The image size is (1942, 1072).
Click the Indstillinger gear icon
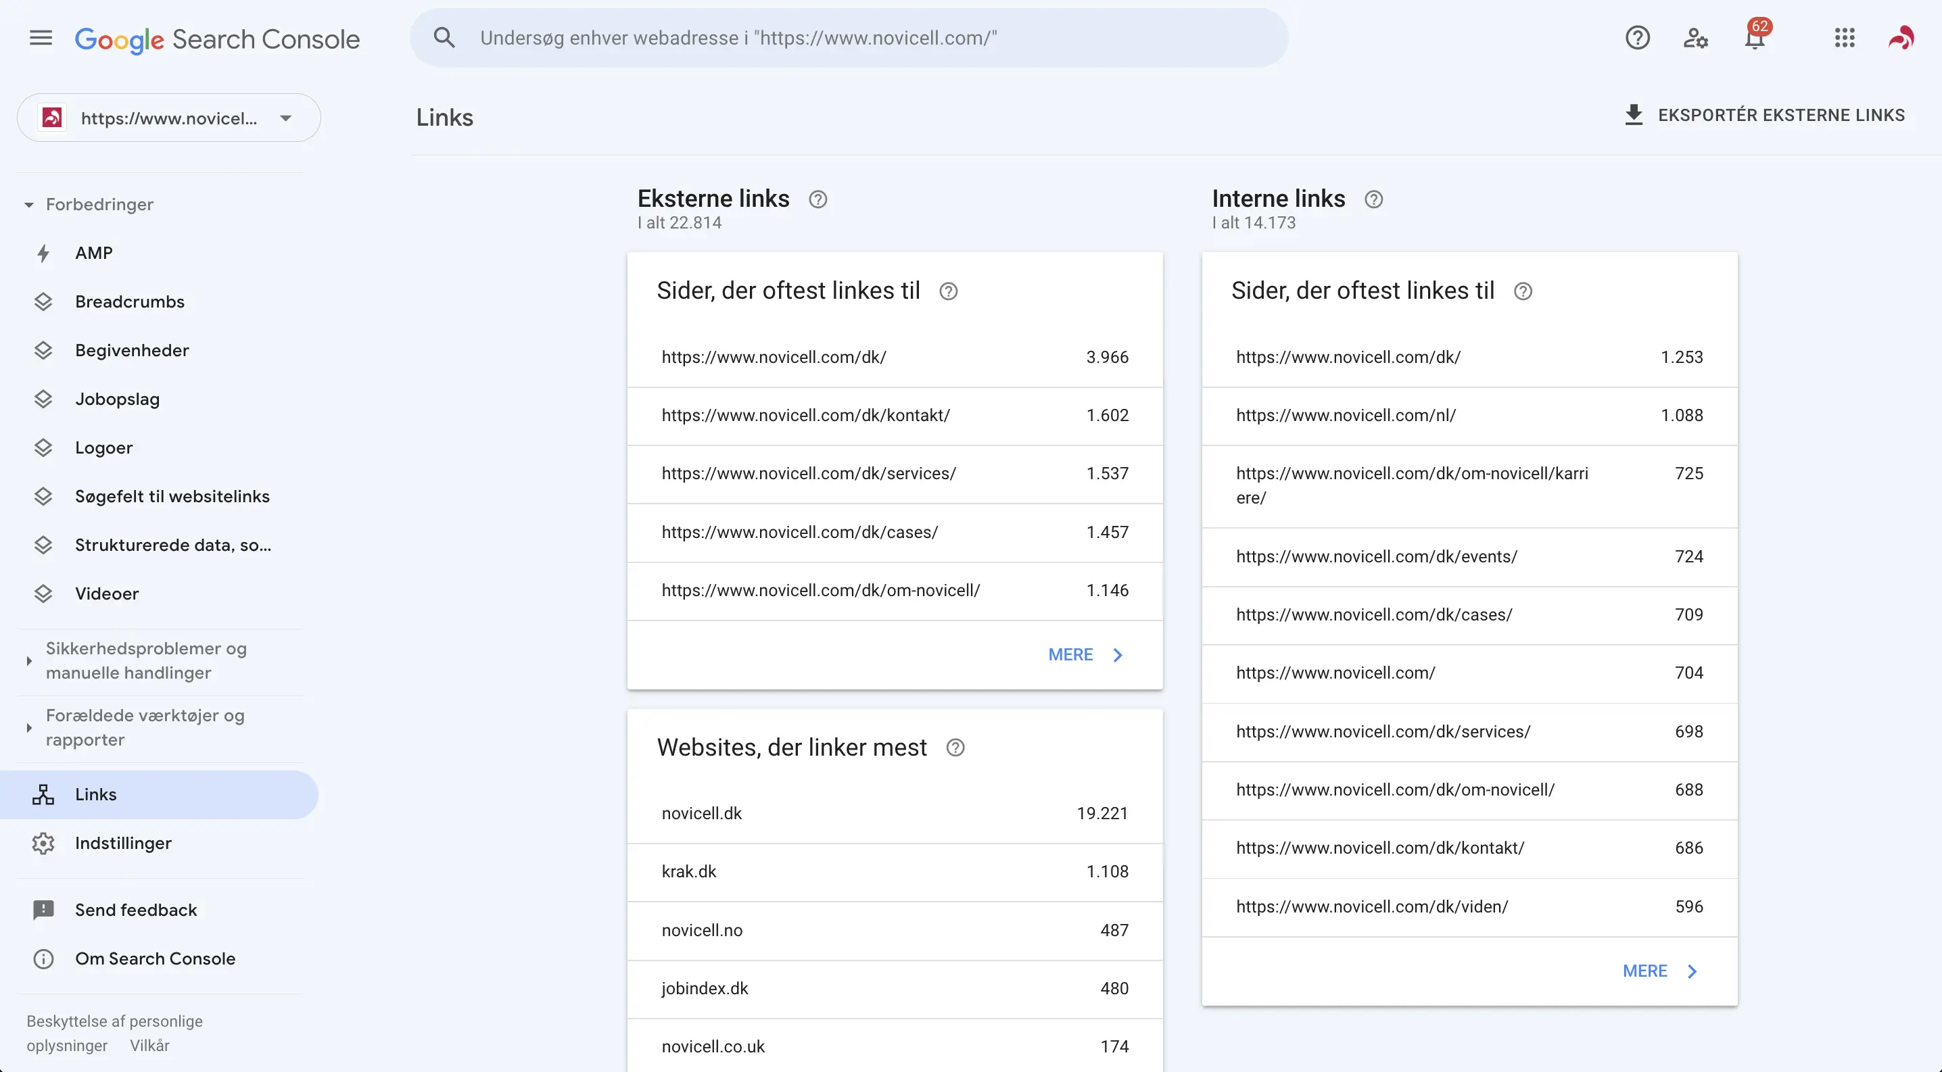pos(43,843)
